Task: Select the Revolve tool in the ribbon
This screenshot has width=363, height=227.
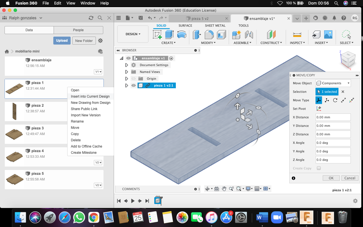Action: [182, 35]
